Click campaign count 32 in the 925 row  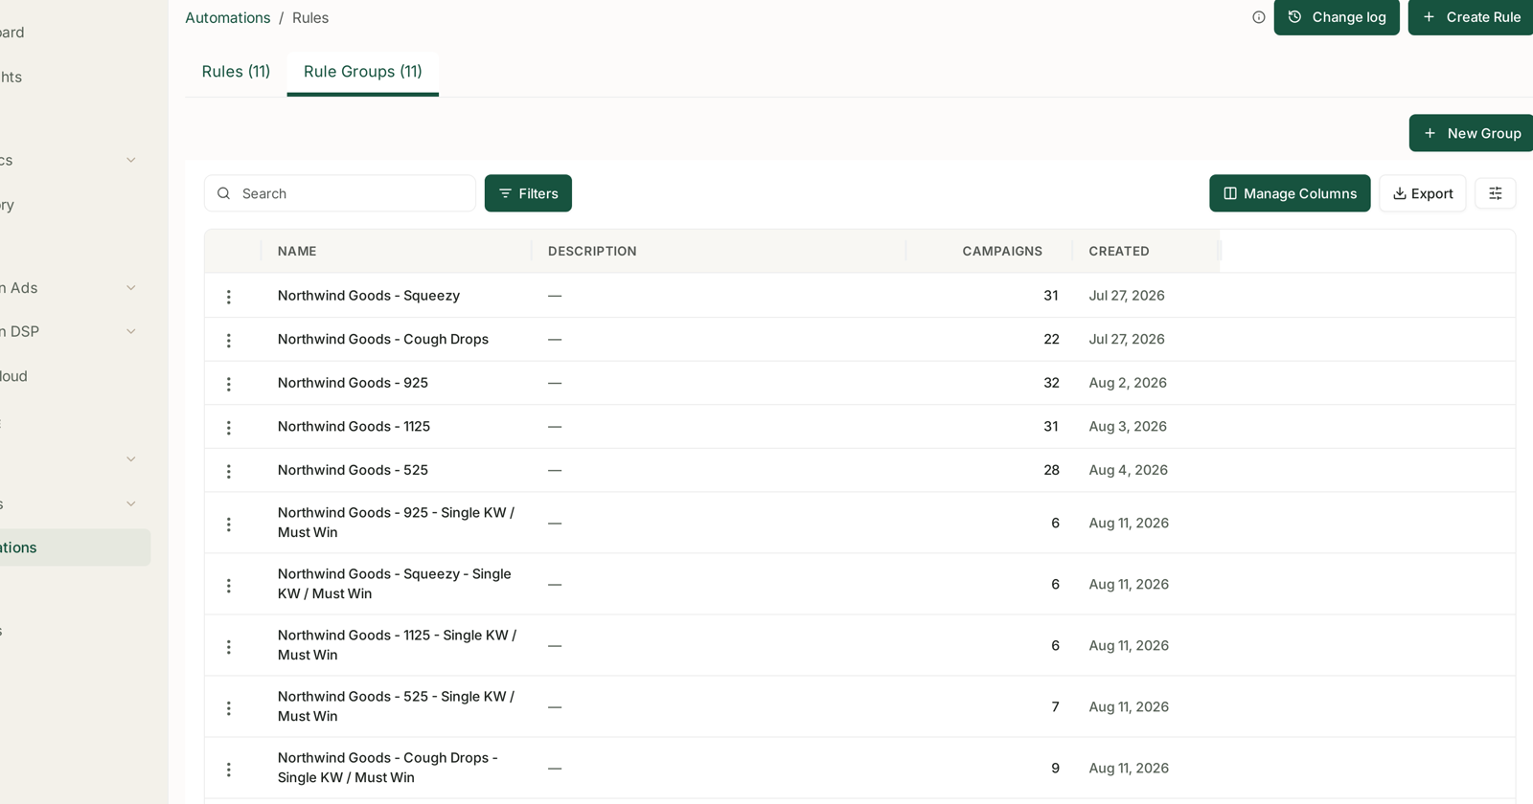1051,383
